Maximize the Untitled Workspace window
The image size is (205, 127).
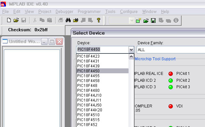click(52, 42)
